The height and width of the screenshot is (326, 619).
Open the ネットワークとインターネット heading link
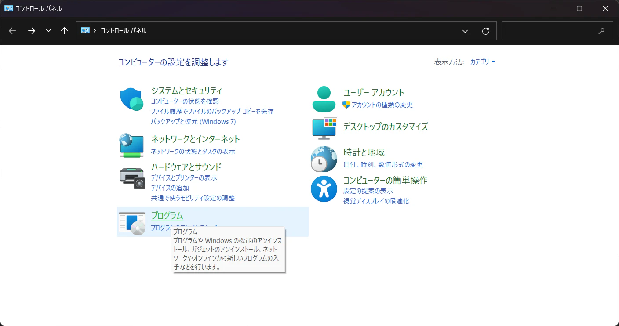196,139
